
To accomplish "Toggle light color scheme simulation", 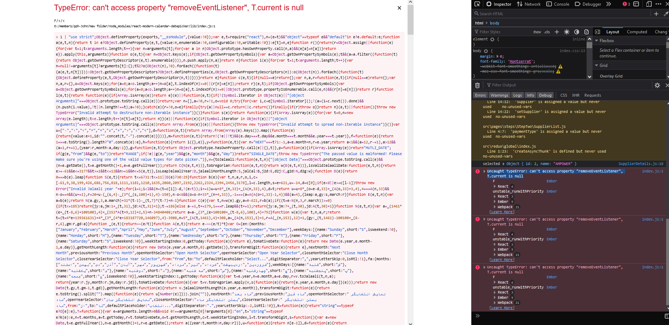I will click(x=567, y=32).
